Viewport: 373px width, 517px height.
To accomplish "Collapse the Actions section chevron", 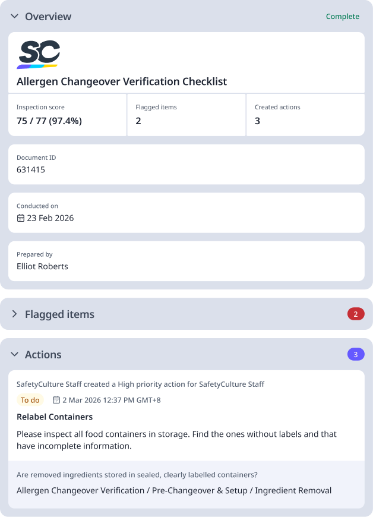I will (x=14, y=355).
